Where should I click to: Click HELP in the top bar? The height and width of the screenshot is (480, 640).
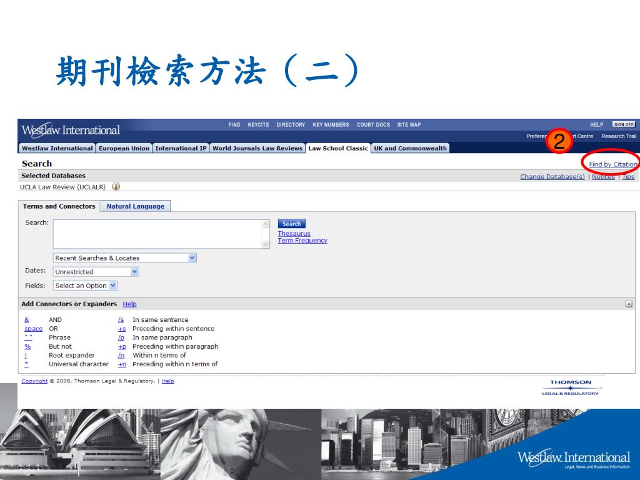tap(596, 124)
